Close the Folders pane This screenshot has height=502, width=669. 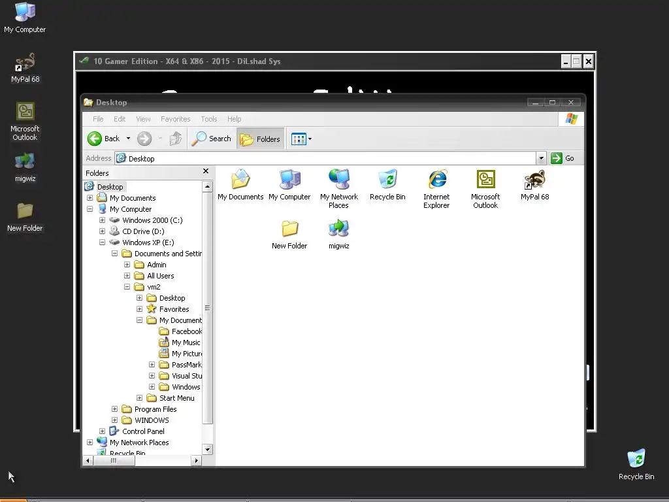206,171
